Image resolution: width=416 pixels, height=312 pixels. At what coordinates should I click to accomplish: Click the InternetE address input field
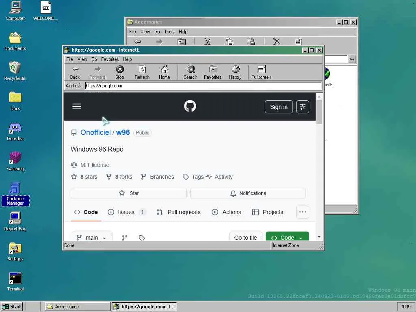203,86
